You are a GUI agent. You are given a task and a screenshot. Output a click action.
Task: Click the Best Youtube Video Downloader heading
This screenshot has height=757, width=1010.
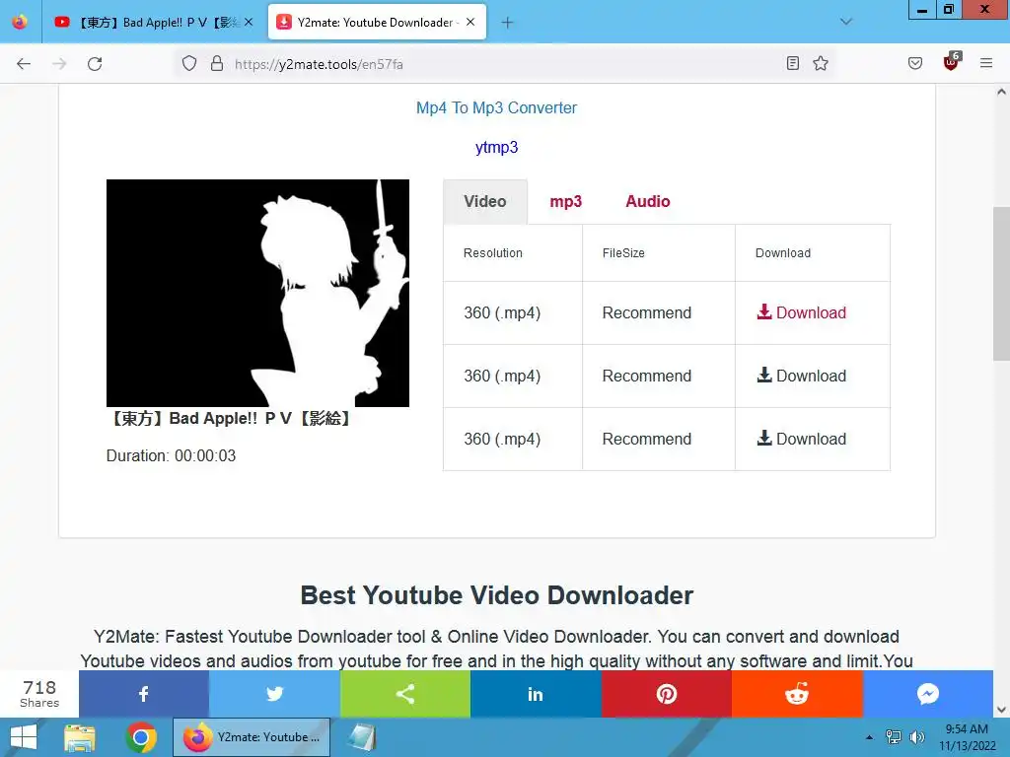[x=497, y=595]
